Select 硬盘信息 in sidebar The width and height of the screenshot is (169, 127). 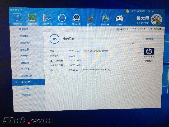click(25, 63)
